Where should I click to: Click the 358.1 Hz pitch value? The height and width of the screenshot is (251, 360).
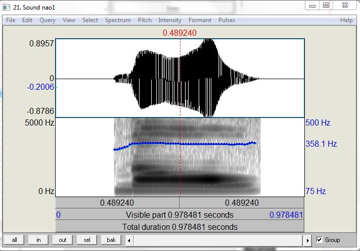tap(321, 144)
